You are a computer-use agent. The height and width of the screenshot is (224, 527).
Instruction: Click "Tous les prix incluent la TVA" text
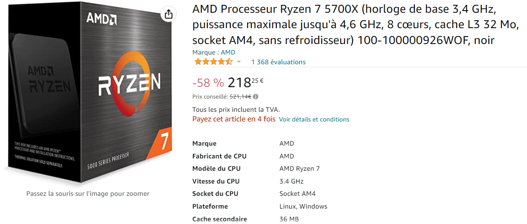[x=236, y=110]
